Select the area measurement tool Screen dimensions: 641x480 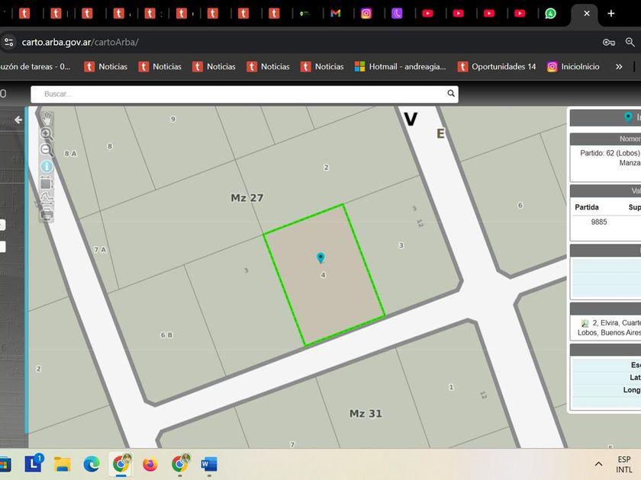click(x=46, y=183)
